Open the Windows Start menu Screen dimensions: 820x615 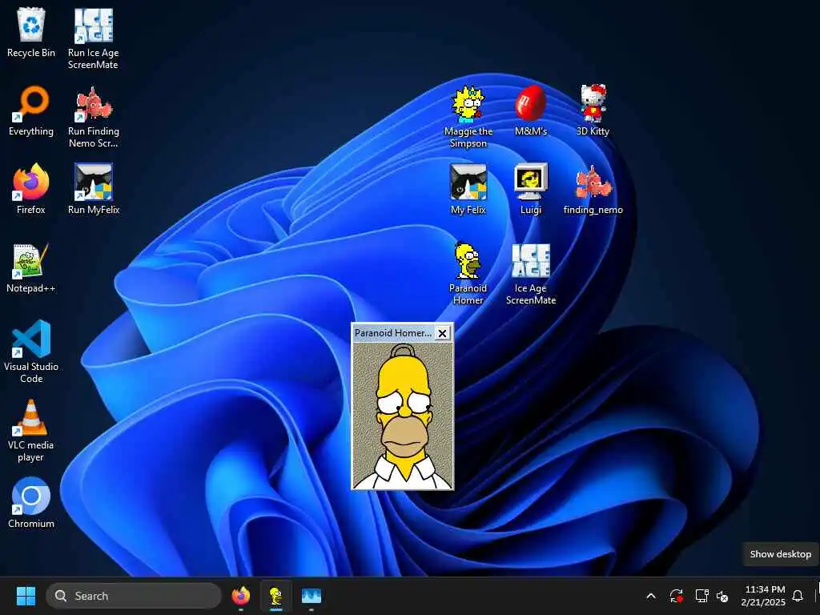coord(26,596)
